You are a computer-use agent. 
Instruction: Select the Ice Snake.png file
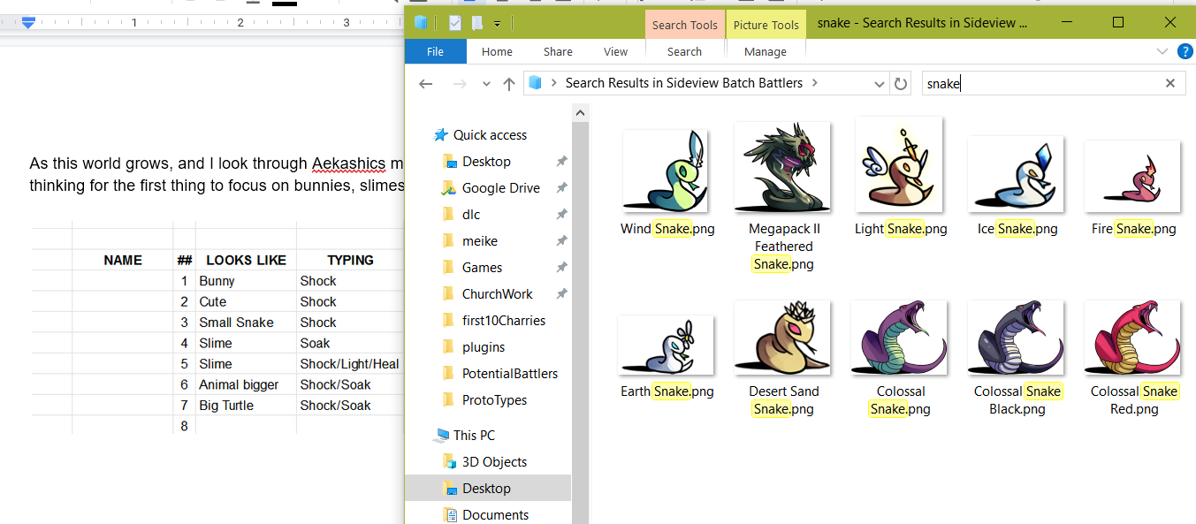click(1017, 175)
